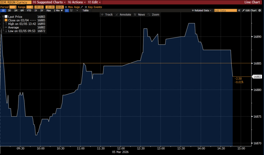Click the Edit Chart button
Viewport: 264px width, 155px height.
tap(249, 10)
